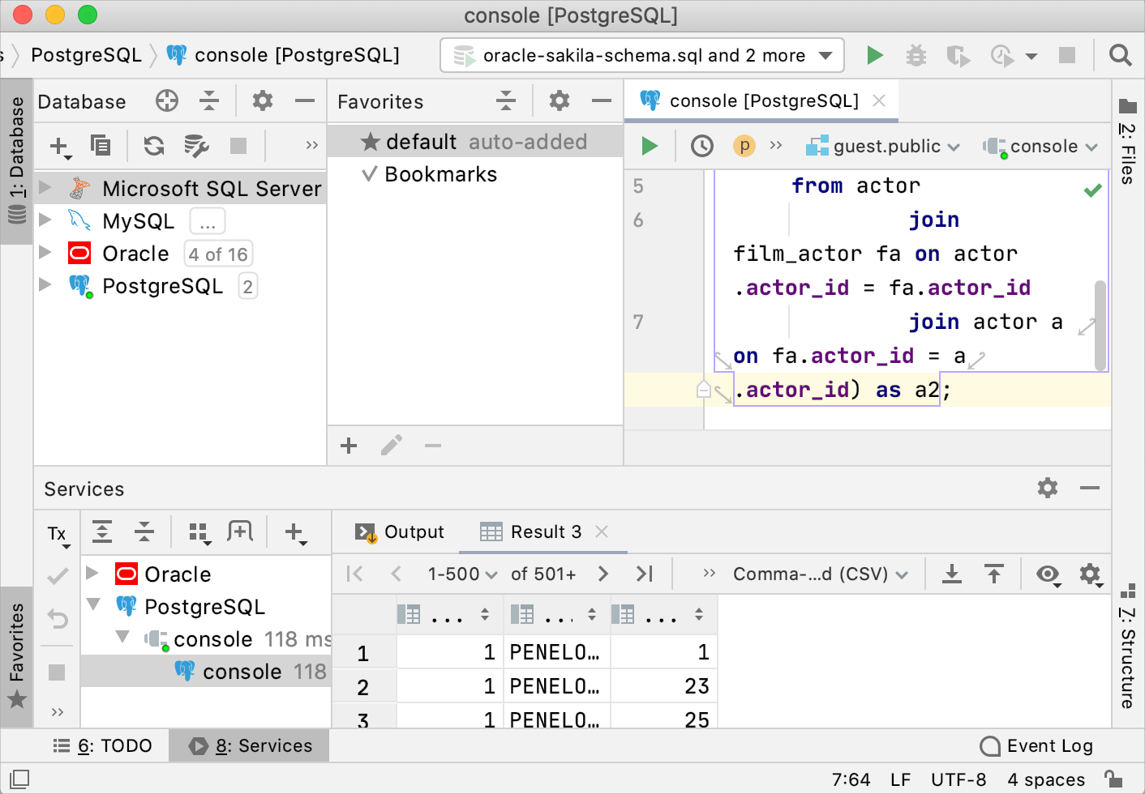Expand the Microsoft SQL Server tree node

click(46, 188)
